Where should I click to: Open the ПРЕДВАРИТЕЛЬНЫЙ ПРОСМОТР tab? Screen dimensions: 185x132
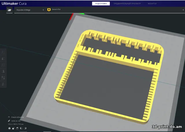click(127, 4)
